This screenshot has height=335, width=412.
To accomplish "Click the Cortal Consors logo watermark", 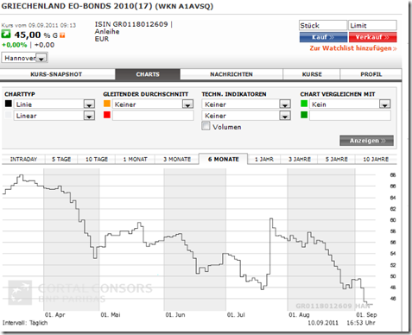I will pyautogui.click(x=80, y=293).
